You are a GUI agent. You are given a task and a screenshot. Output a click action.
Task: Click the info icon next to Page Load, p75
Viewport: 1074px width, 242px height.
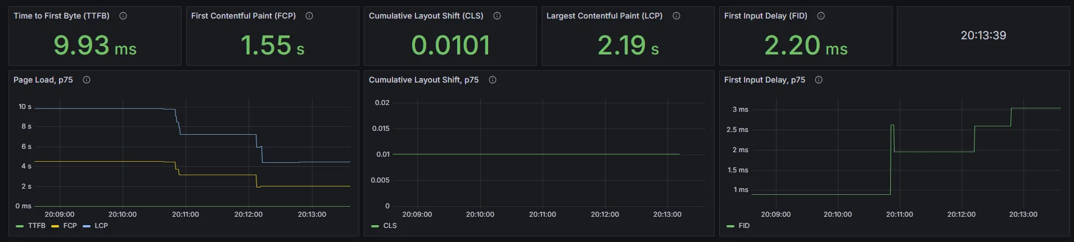point(87,80)
